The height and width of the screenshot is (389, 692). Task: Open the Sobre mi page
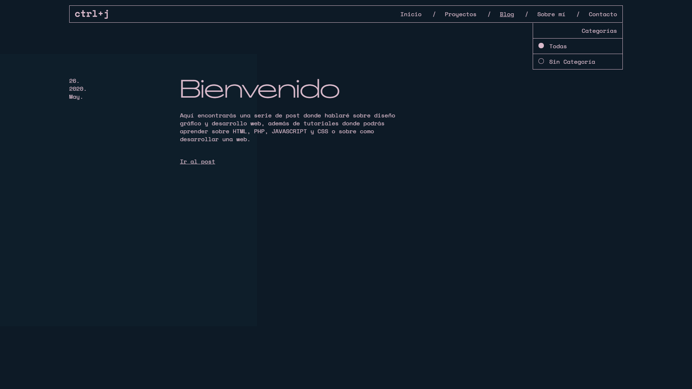[551, 14]
